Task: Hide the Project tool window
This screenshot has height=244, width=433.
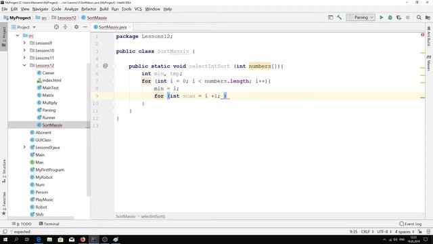Action: click(x=85, y=27)
